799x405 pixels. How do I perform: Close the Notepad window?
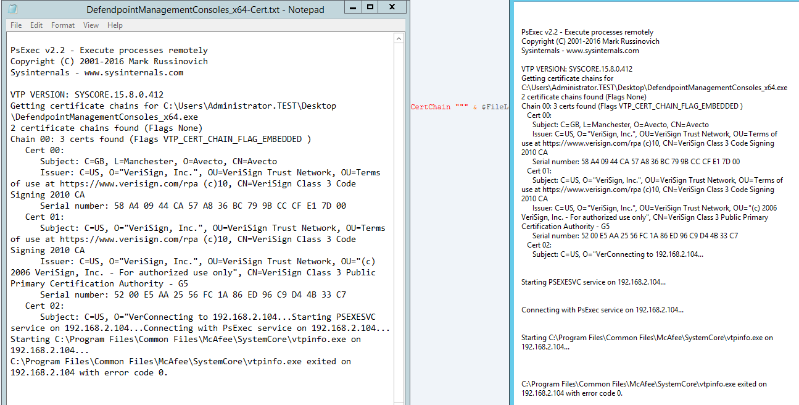point(392,7)
